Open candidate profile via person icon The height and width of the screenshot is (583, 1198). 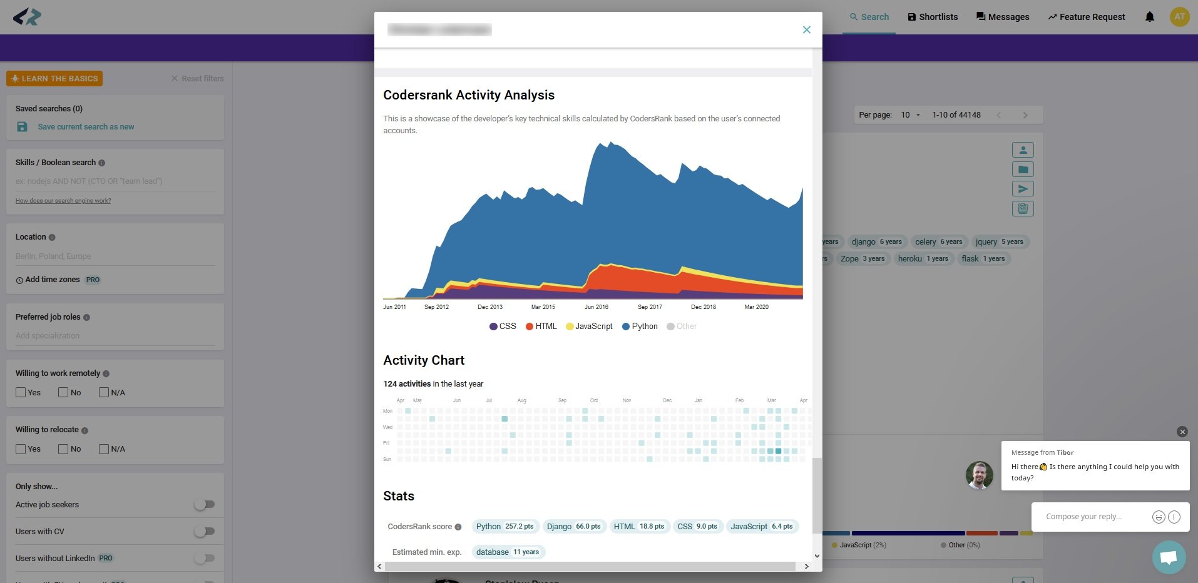1023,150
